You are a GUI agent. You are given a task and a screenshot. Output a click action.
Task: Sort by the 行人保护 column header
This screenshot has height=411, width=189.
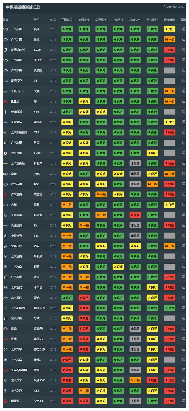[x=152, y=20]
